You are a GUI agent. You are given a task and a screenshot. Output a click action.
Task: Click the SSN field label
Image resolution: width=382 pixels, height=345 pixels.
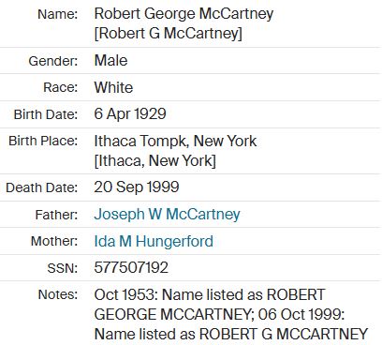click(x=63, y=268)
